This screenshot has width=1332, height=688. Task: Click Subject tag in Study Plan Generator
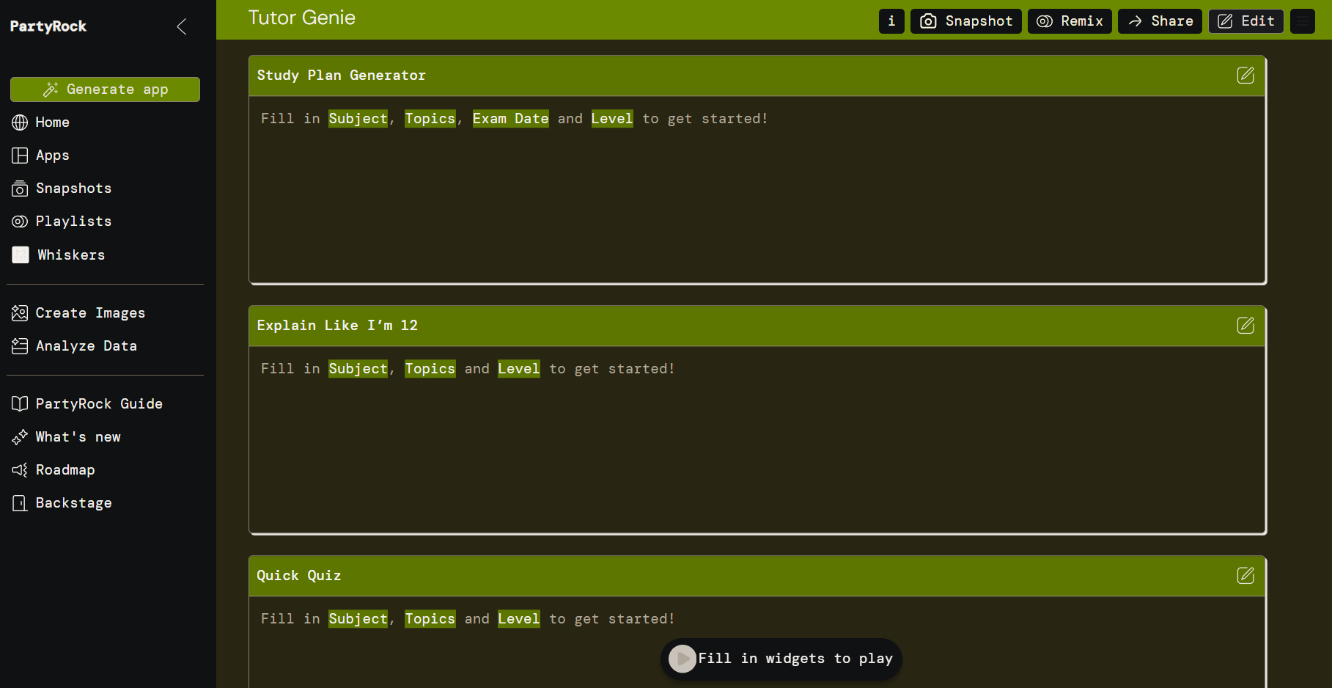click(x=358, y=119)
